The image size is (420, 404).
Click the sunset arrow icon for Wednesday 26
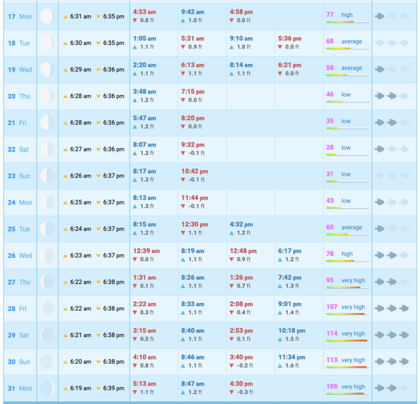point(99,255)
